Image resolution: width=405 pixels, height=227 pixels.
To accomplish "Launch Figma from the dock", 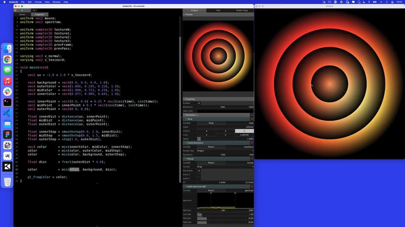I will click(7, 134).
